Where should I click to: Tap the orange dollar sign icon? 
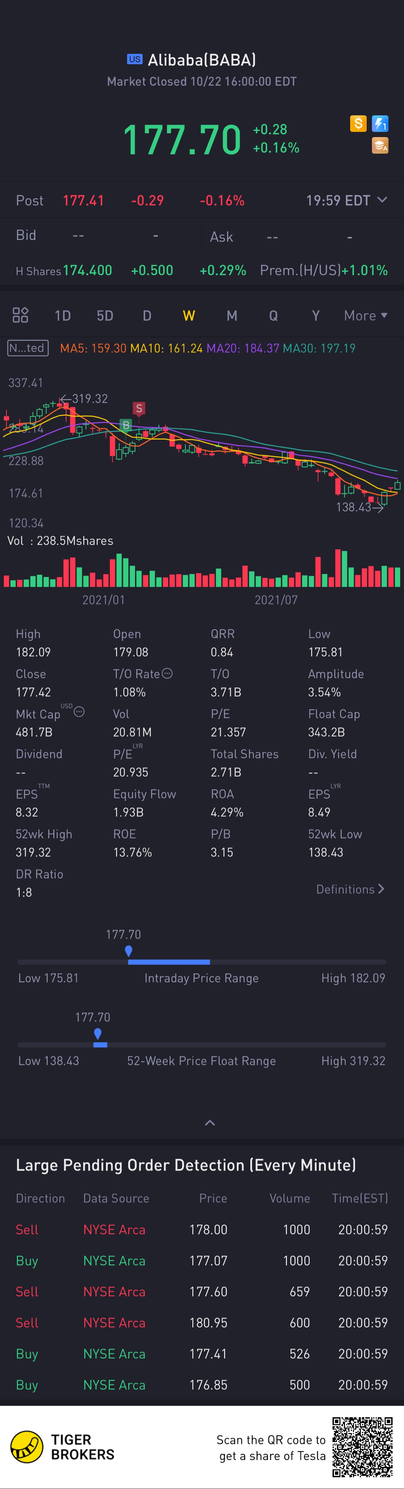[x=358, y=123]
